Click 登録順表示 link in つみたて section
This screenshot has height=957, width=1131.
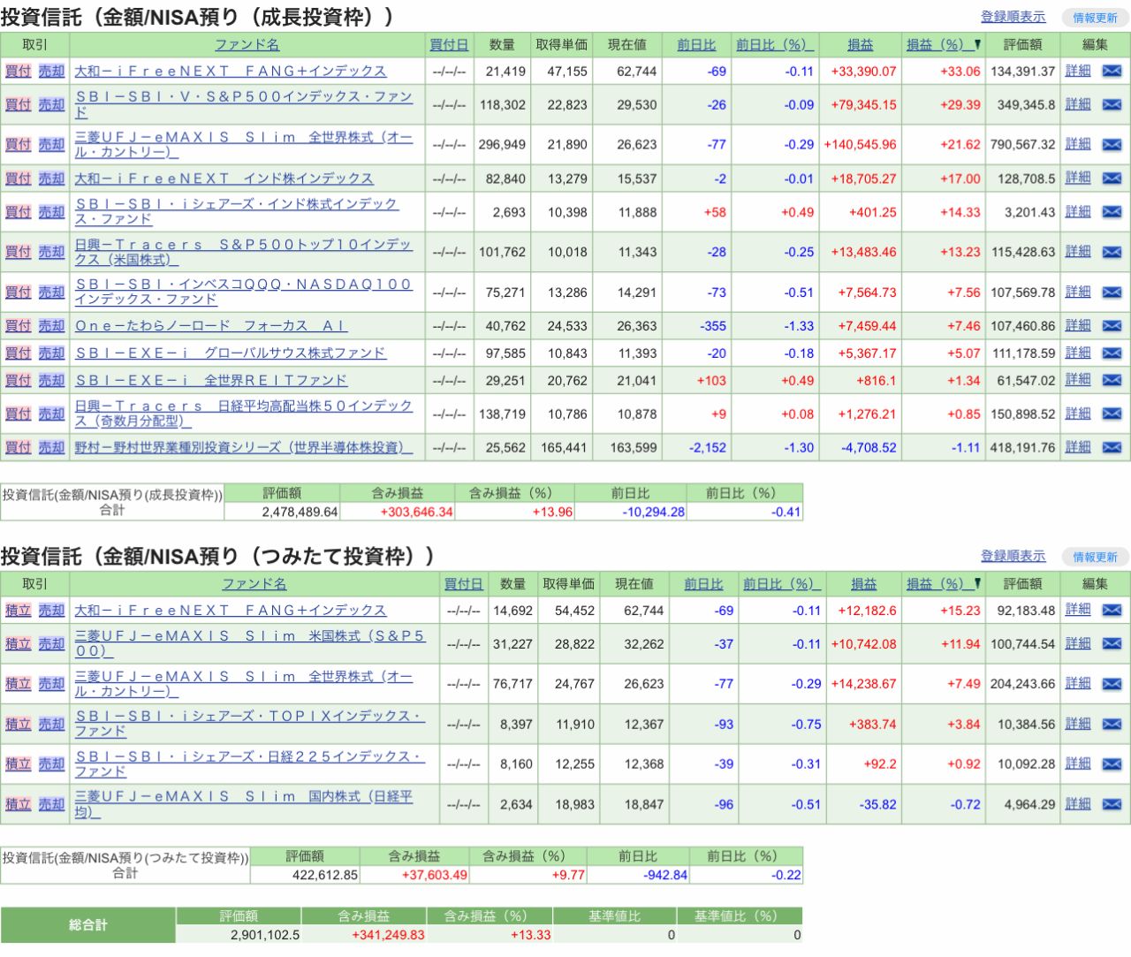[x=1013, y=556]
